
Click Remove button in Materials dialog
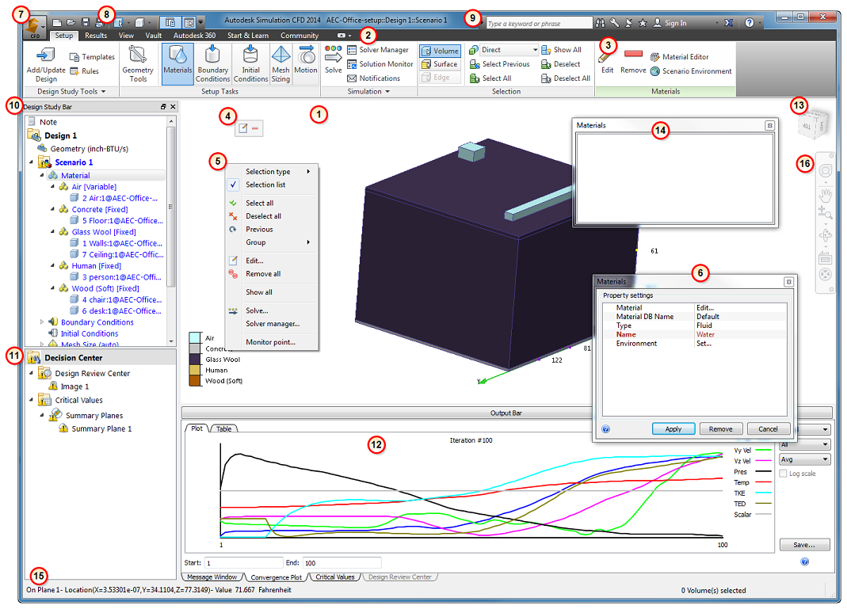click(x=720, y=429)
